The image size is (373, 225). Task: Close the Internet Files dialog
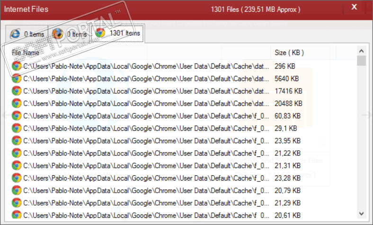354,7
